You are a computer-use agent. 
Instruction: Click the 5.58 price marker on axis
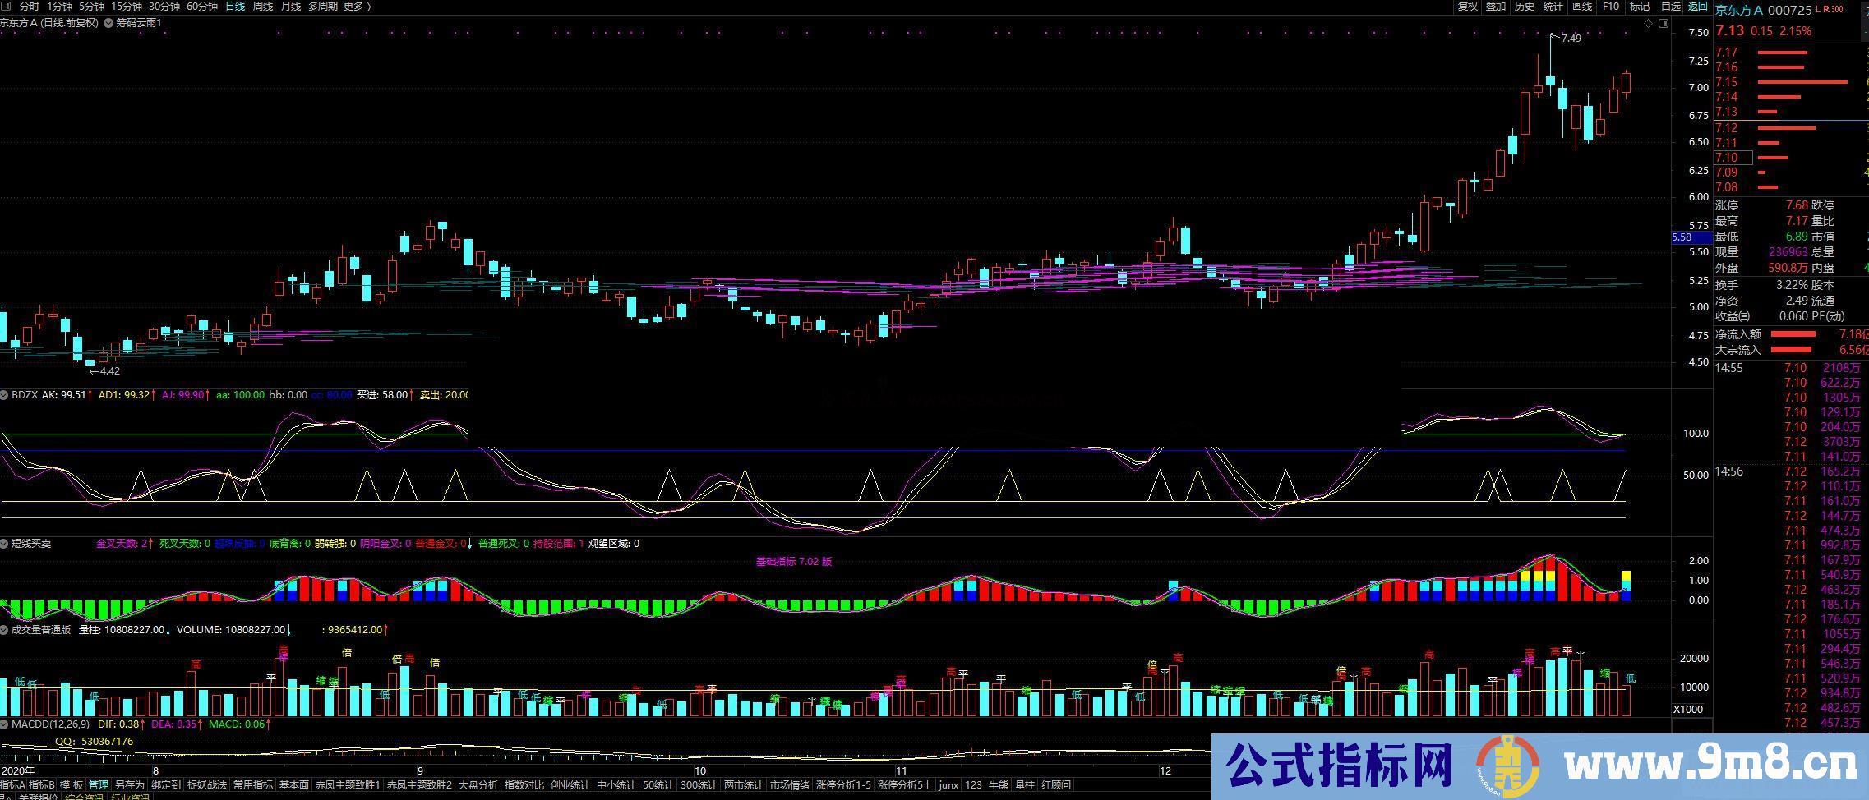[x=1691, y=237]
